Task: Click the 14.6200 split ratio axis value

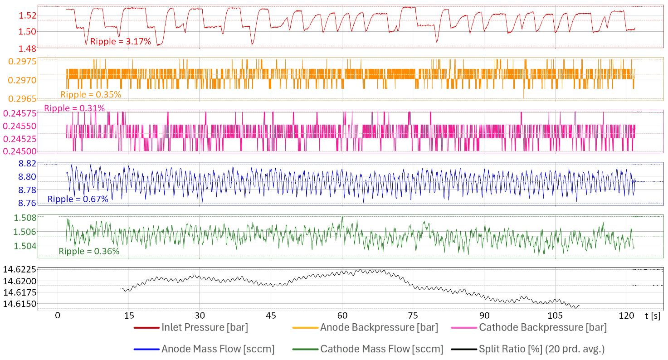Action: (20, 281)
